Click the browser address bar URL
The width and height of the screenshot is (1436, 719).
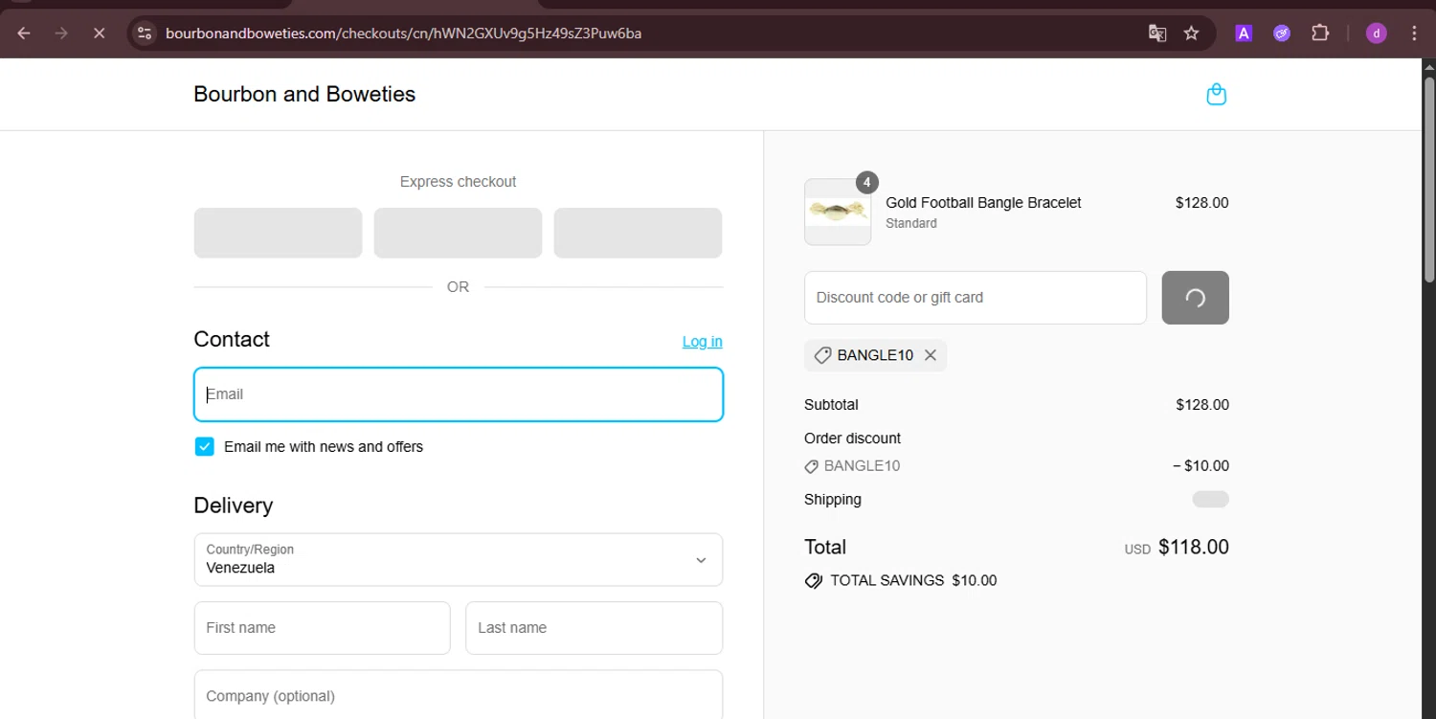[x=403, y=34]
